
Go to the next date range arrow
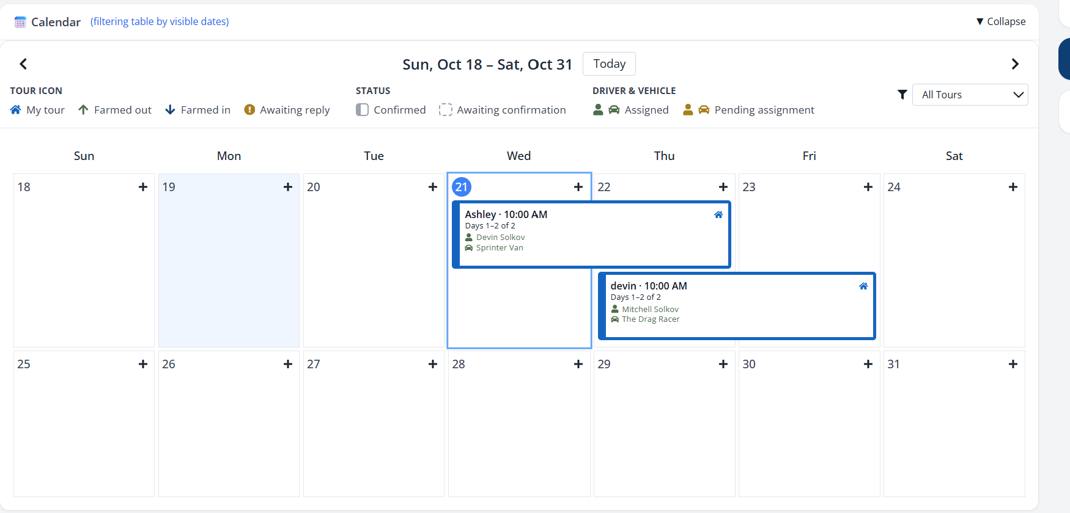coord(1015,64)
